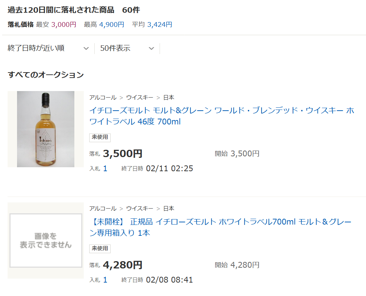Click the 未使用 tag on the 3,500円 listing
This screenshot has width=366, height=296.
(100, 137)
